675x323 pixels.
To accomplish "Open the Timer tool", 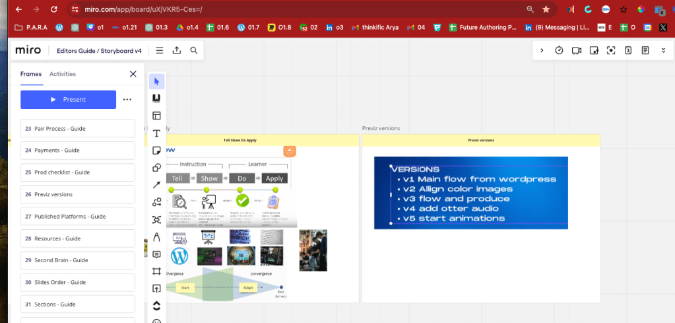I will coord(559,50).
